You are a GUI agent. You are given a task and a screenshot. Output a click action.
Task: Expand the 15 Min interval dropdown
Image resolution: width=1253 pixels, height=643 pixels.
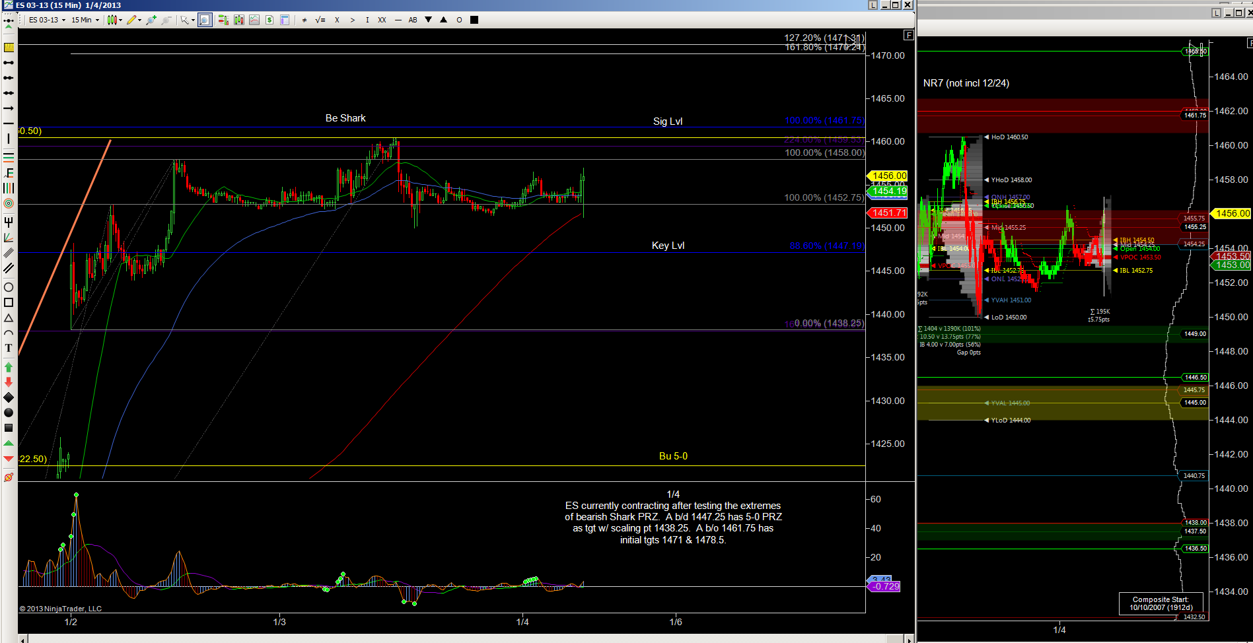point(85,20)
